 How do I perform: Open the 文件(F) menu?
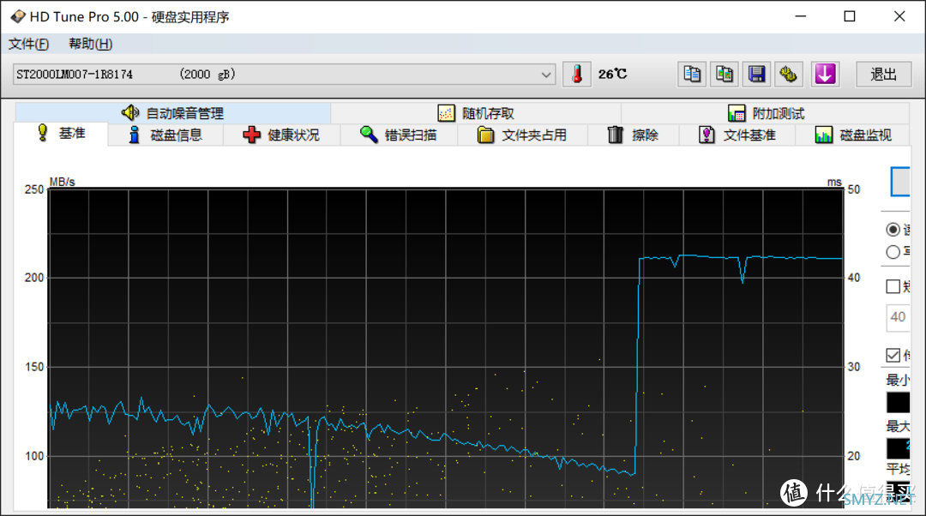(x=29, y=44)
